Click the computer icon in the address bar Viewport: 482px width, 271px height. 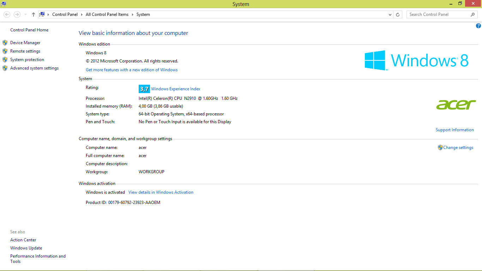pyautogui.click(x=42, y=14)
